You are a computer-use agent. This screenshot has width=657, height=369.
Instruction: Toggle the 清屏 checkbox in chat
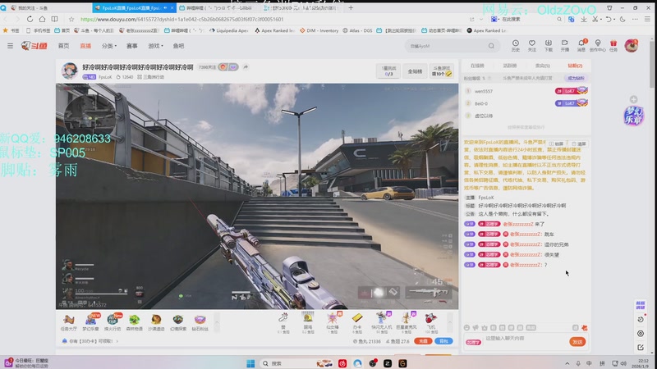pos(579,144)
